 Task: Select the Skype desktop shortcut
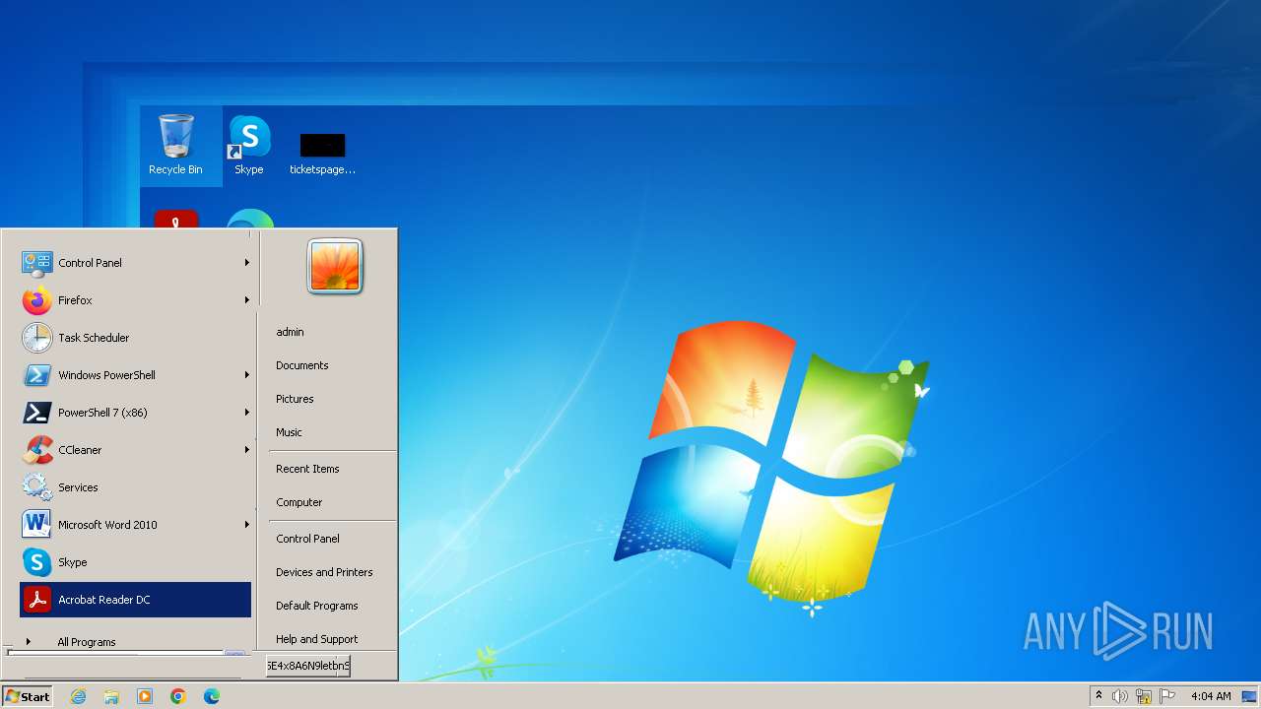tap(249, 145)
